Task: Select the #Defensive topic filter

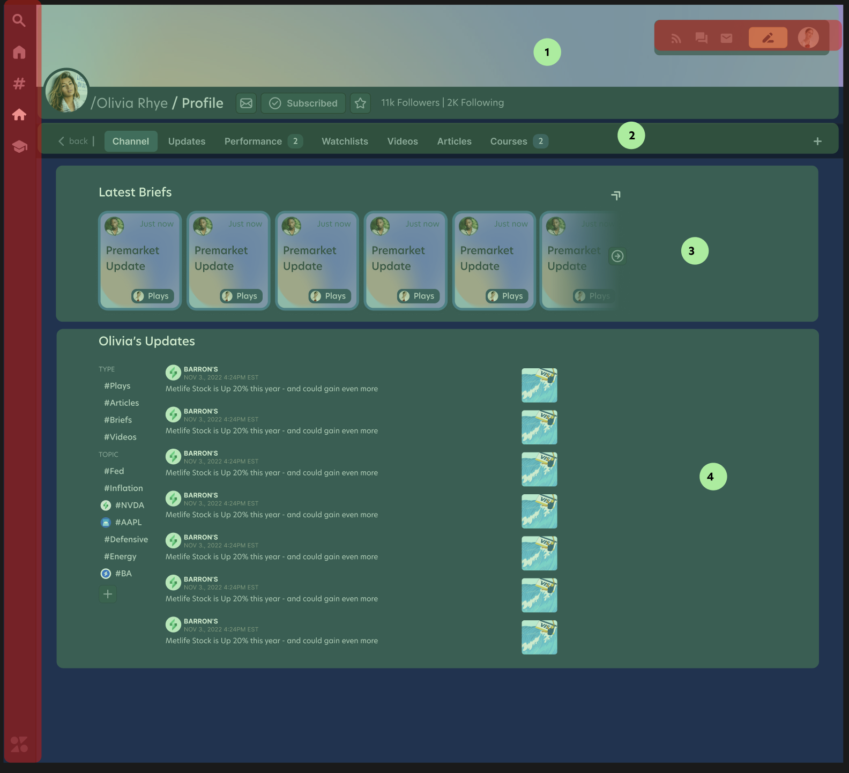Action: (126, 540)
